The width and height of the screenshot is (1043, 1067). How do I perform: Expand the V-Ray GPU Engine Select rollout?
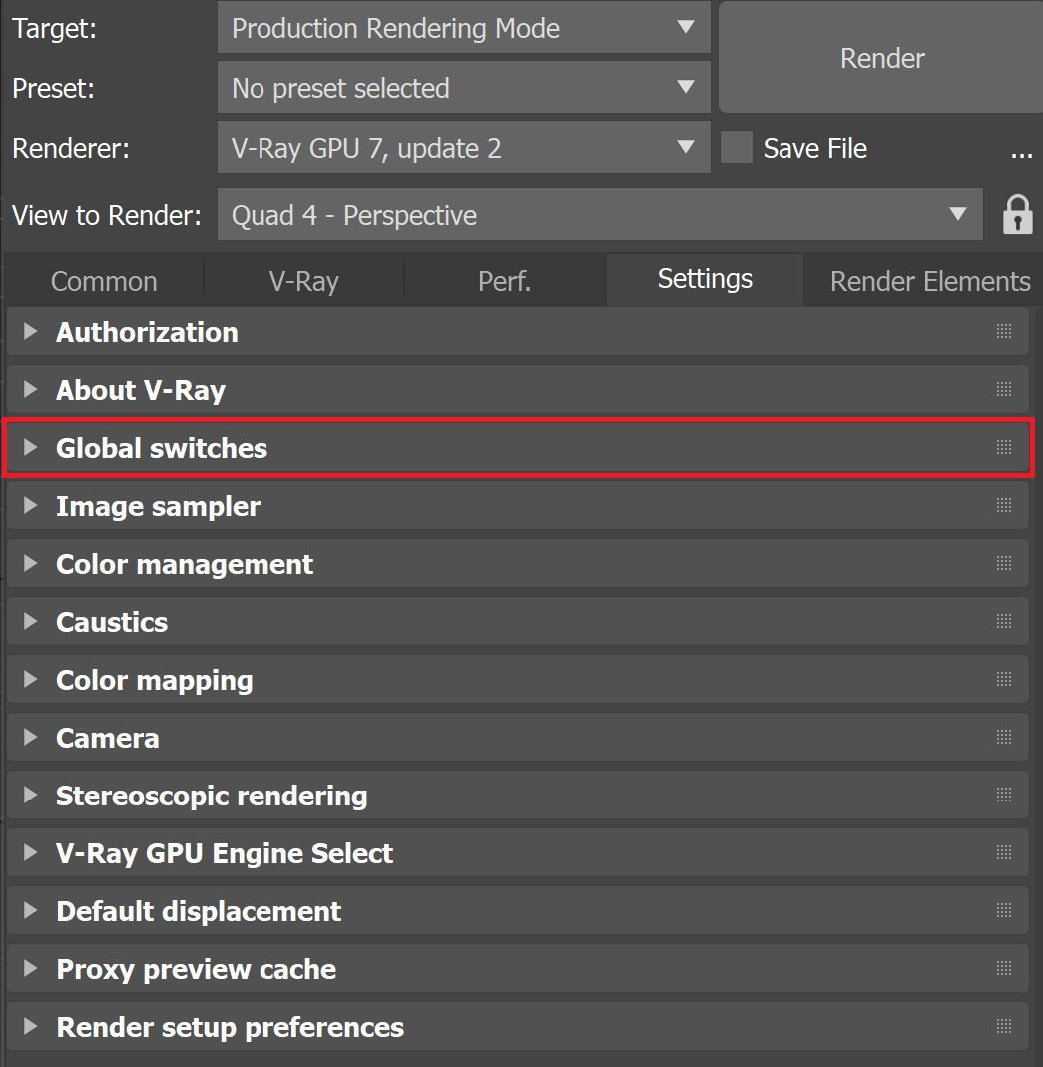(x=518, y=852)
